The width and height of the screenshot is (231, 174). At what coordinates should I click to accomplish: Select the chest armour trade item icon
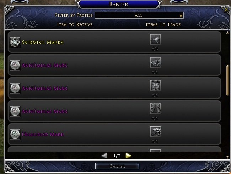(155, 85)
